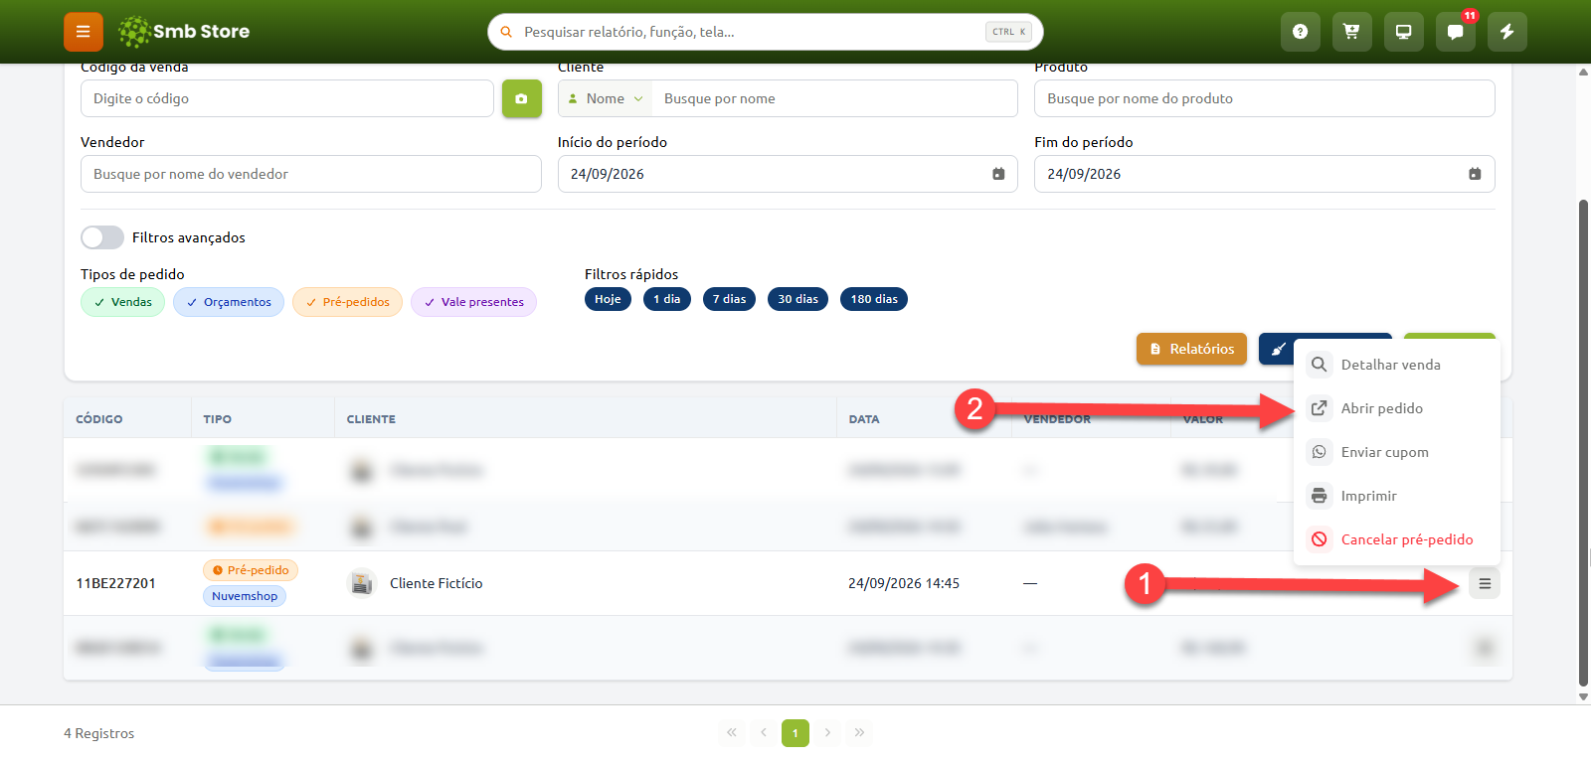Image resolution: width=1591 pixels, height=760 pixels.
Task: Focus the global search bar
Action: tap(765, 32)
